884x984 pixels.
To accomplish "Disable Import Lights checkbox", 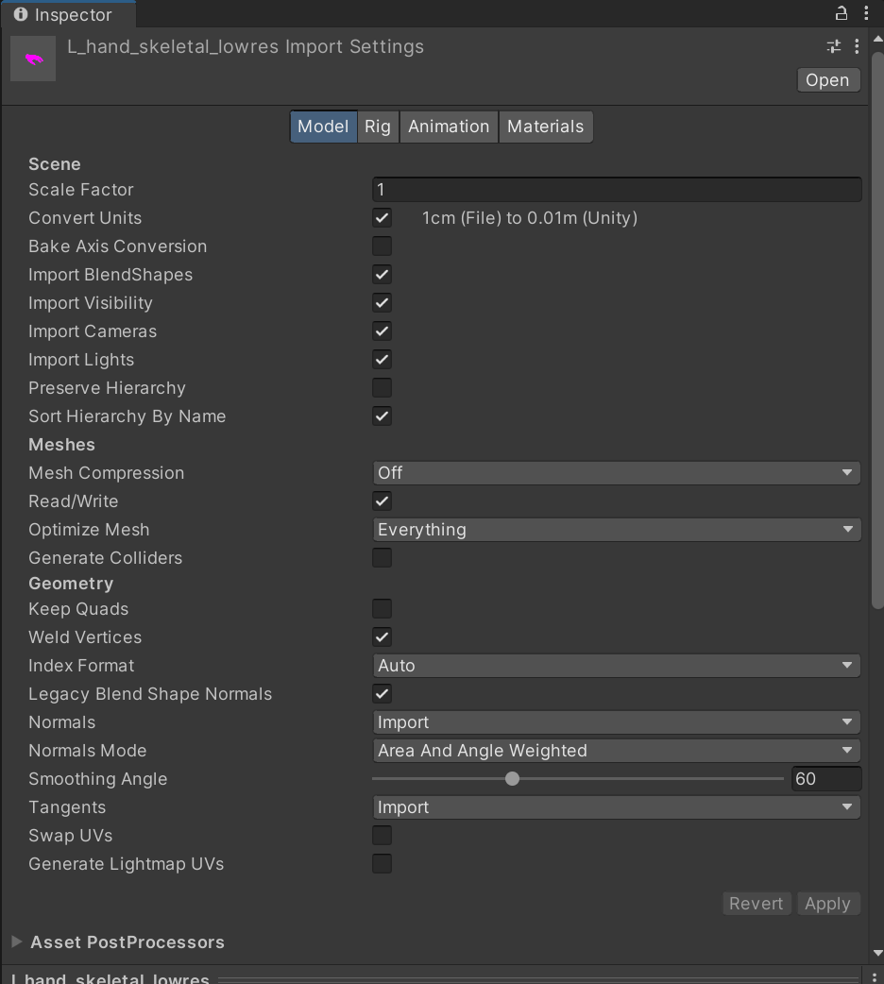I will coord(382,359).
